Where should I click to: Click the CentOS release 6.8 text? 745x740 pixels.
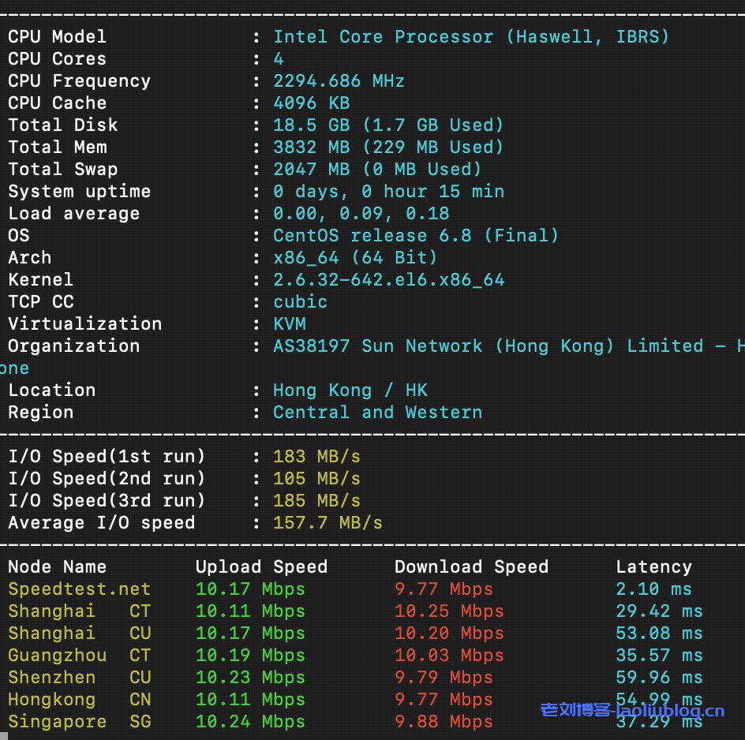tap(415, 236)
